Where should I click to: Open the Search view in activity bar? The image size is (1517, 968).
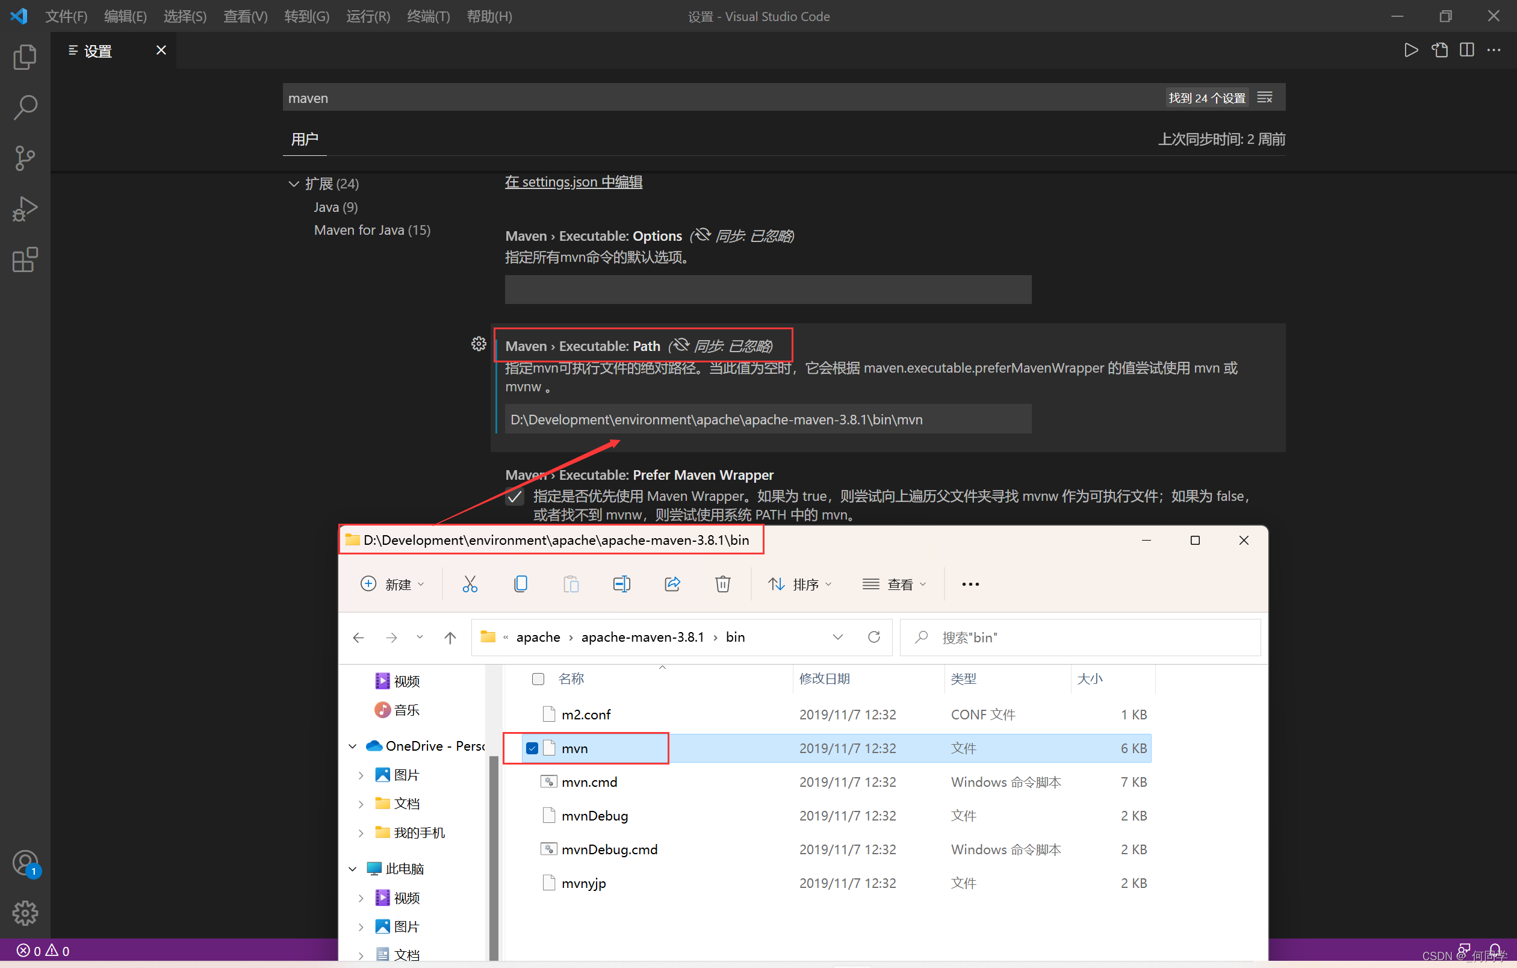tap(25, 107)
